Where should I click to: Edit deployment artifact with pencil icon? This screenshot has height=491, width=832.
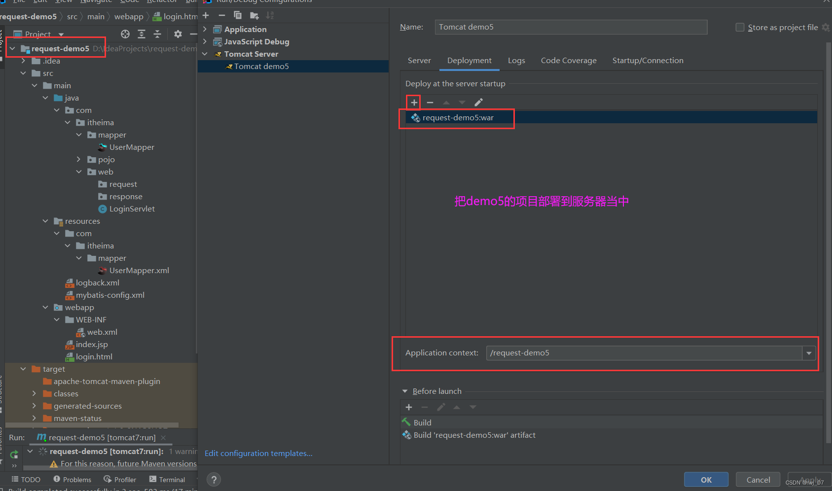(x=478, y=102)
